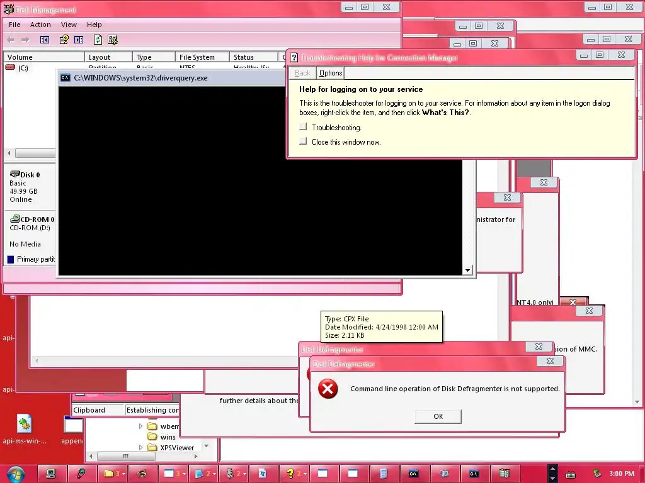Click Options in Troubleshooting Help window
The image size is (645, 483).
tap(331, 73)
